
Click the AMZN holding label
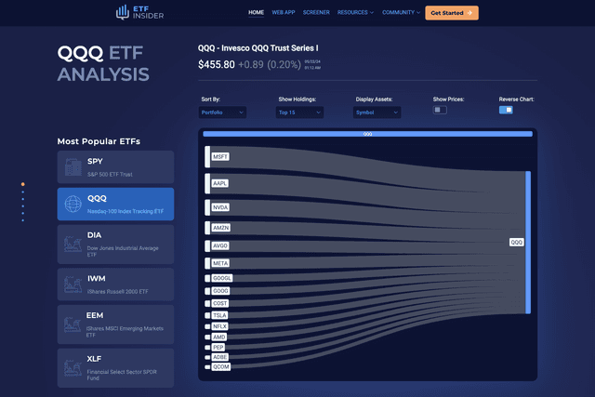(221, 228)
